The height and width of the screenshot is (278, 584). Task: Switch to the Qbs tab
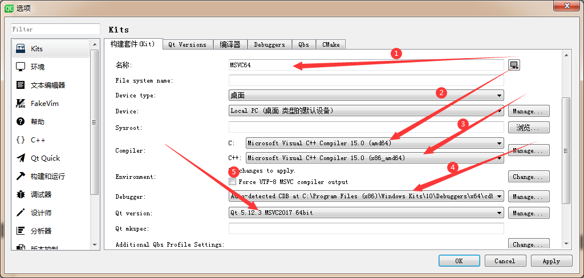pyautogui.click(x=304, y=44)
